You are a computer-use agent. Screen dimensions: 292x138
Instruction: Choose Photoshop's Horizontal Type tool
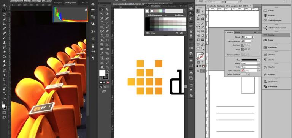(x=4, y=75)
